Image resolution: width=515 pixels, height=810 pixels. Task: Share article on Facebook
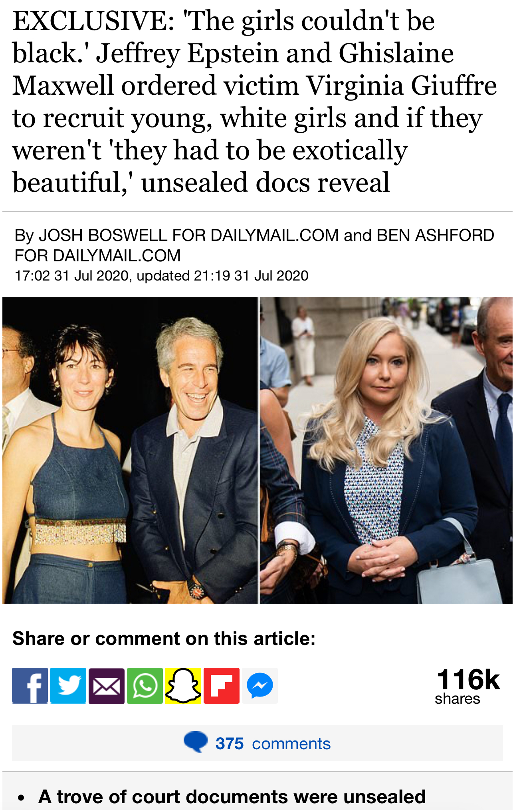pos(30,685)
